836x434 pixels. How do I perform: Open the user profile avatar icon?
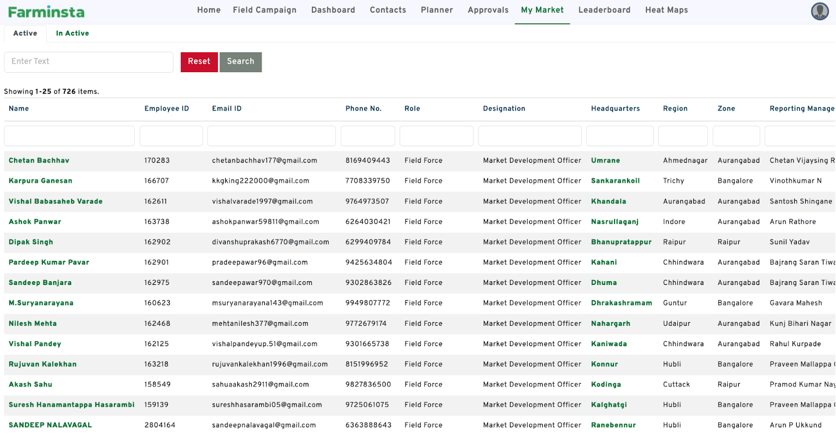(x=819, y=11)
